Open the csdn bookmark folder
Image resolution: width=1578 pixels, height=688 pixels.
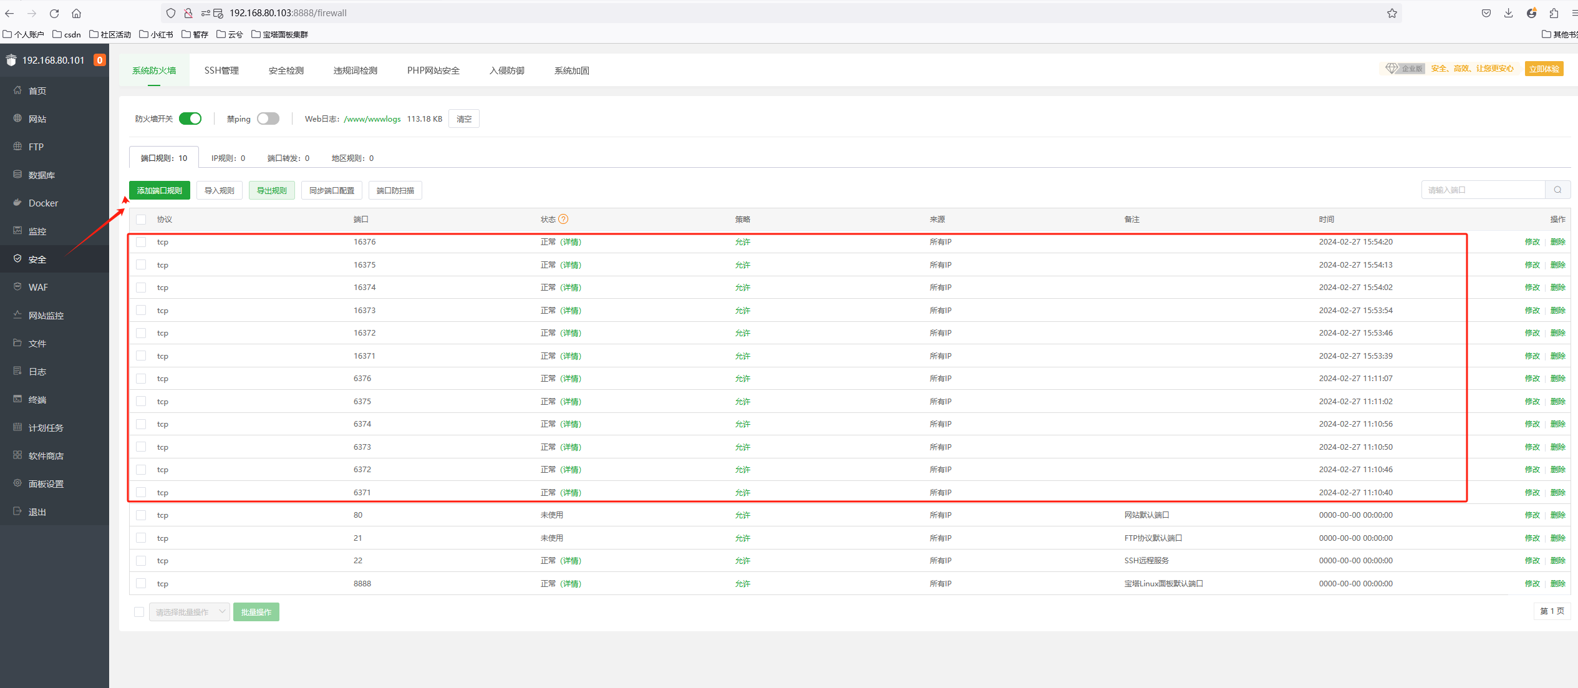coord(67,34)
